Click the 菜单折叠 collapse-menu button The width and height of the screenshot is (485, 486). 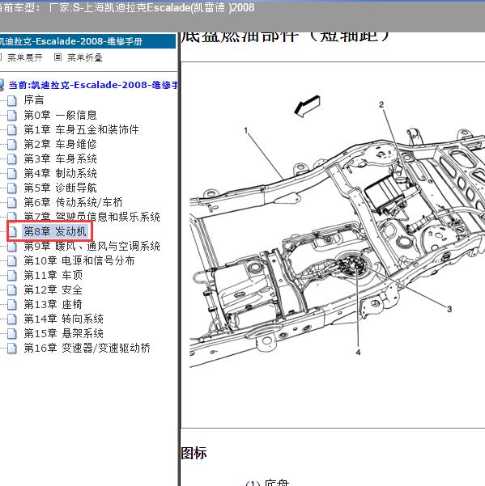pos(85,57)
